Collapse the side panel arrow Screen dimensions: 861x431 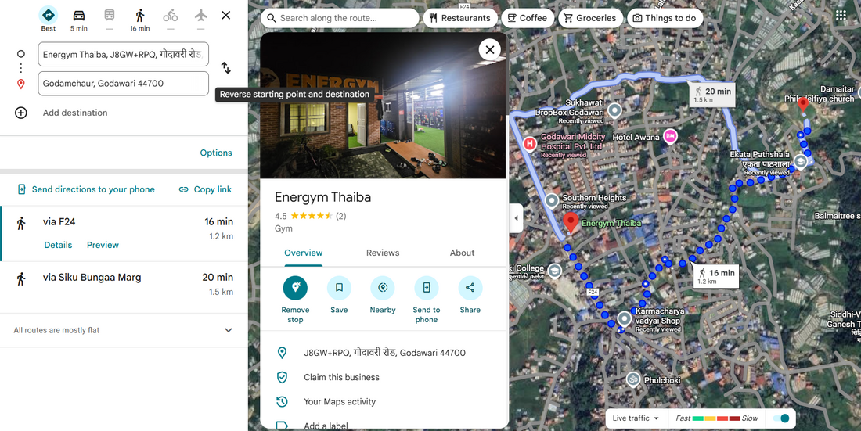(516, 218)
